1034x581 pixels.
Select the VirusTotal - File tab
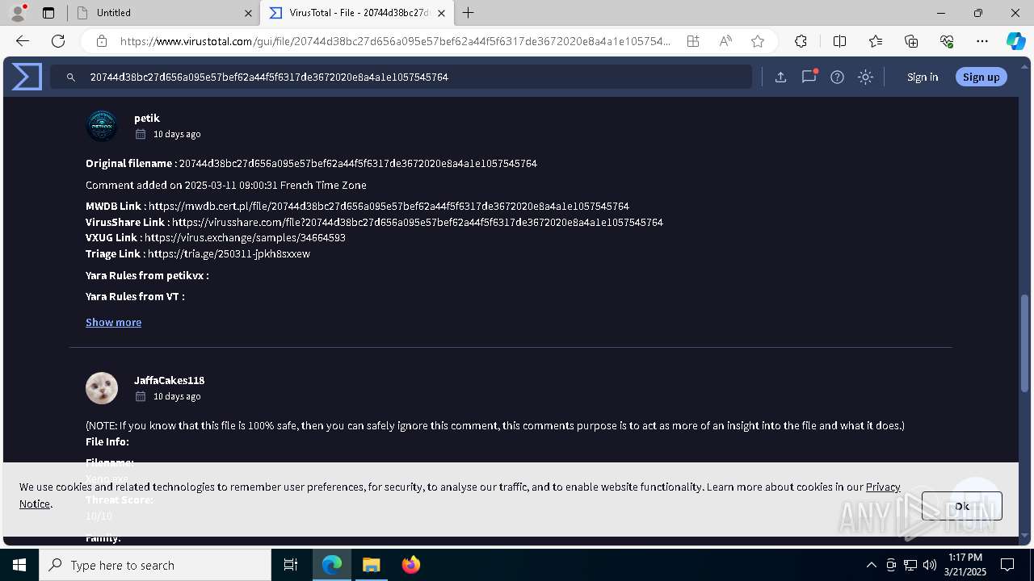pyautogui.click(x=357, y=13)
